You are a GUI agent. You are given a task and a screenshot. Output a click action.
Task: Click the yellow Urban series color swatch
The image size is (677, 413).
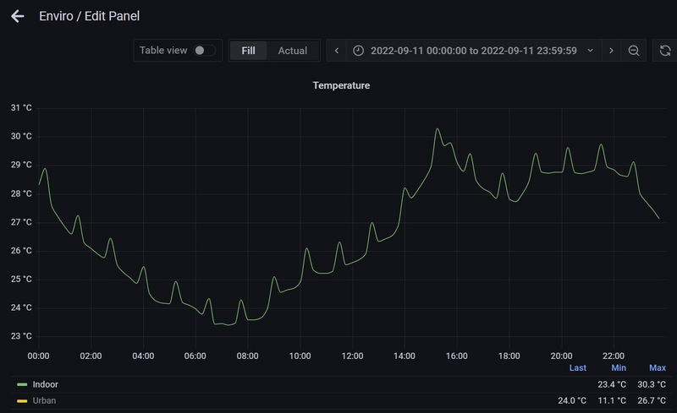(22, 400)
